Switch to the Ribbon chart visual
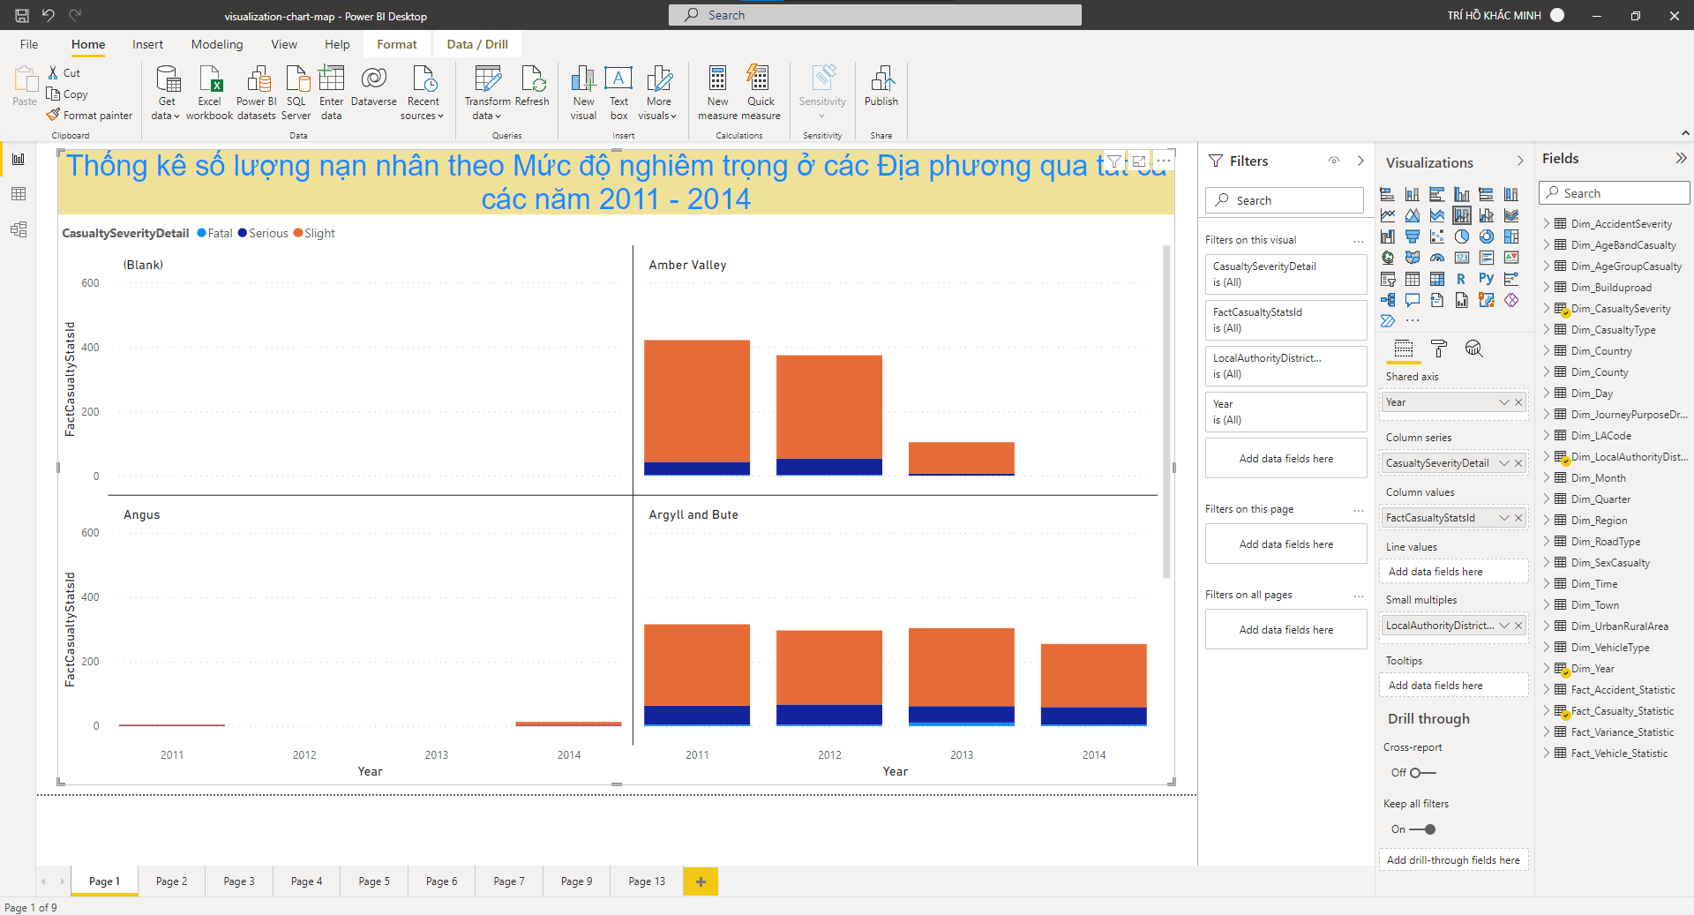 point(1511,215)
